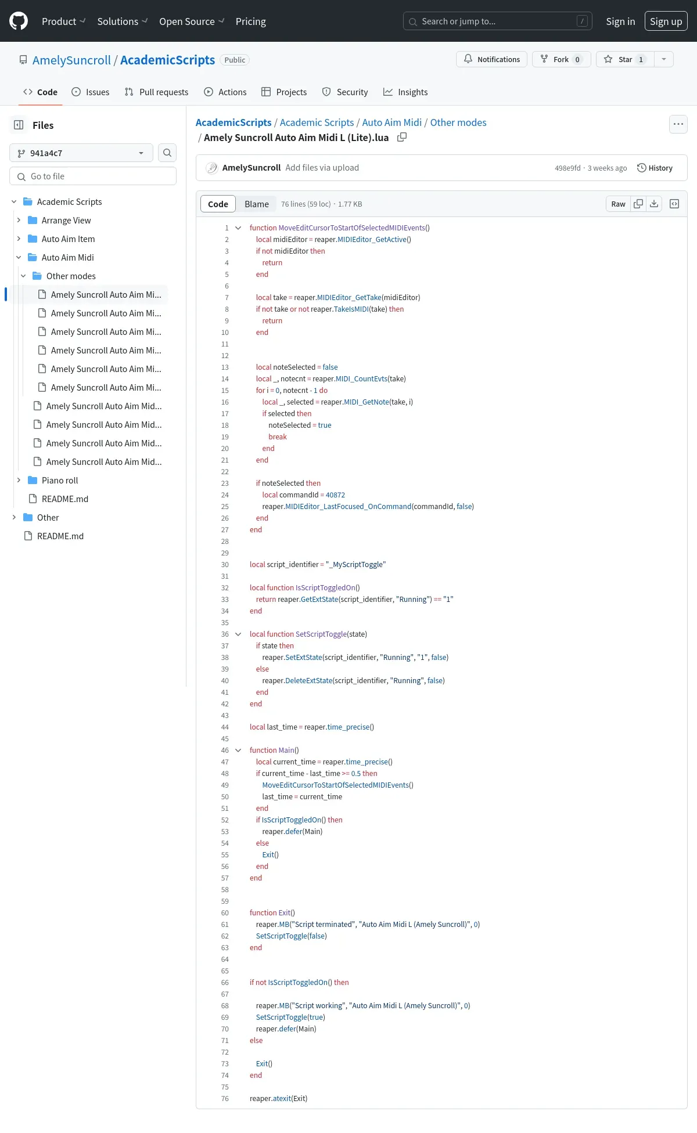This screenshot has width=697, height=1133.
Task: Go to Auto Aim Midi breadcrumb
Action: [x=392, y=122]
